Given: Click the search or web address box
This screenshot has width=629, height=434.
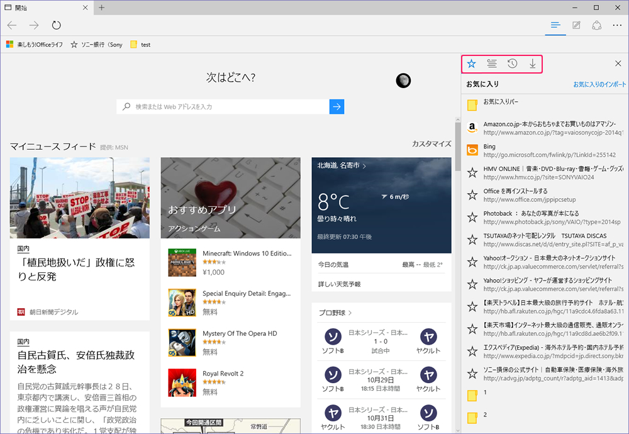Looking at the screenshot, I should pos(223,107).
